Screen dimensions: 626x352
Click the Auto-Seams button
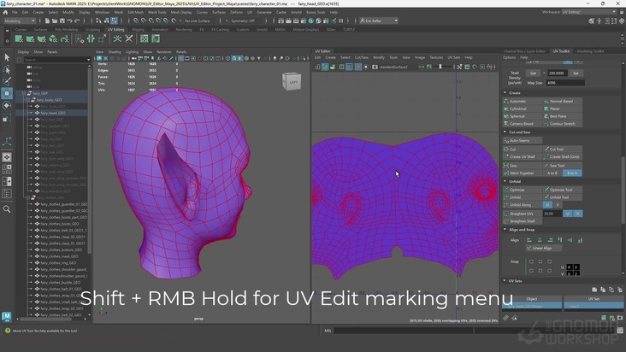click(523, 141)
